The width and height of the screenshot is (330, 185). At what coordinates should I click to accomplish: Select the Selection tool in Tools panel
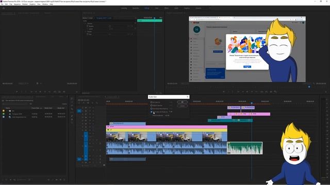coord(72,98)
